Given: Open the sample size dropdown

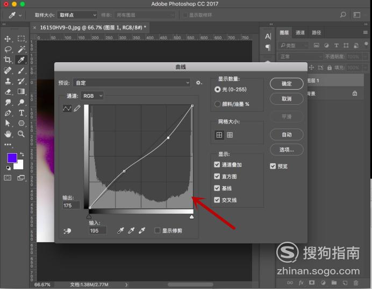Looking at the screenshot, I should (x=77, y=15).
